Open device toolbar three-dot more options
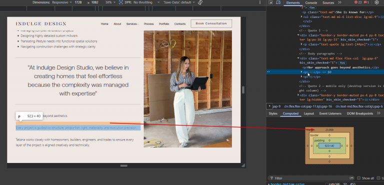This screenshot has width=384, height=185. 260,2
